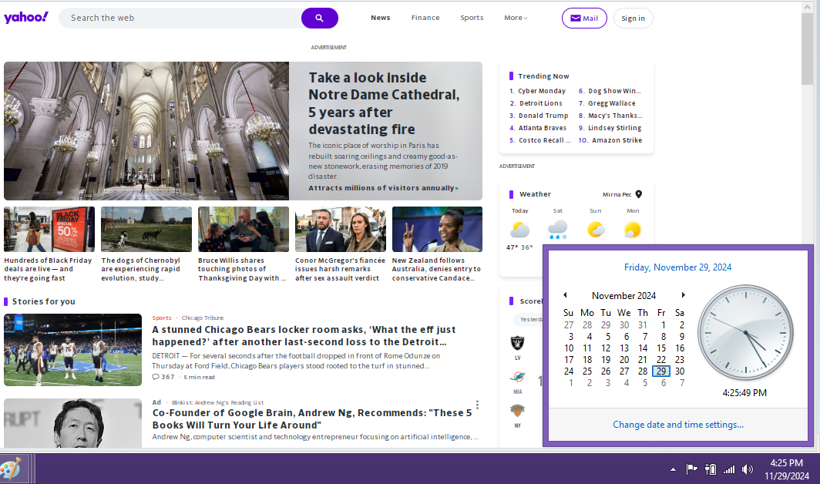Open the News tab
The height and width of the screenshot is (484, 820).
coord(381,18)
